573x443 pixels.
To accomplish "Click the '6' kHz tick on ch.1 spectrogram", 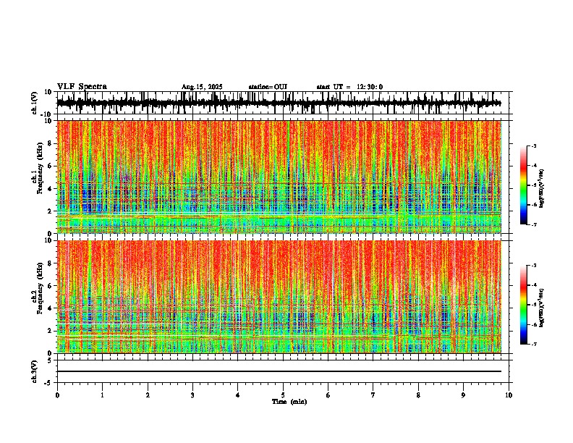I will (51, 166).
